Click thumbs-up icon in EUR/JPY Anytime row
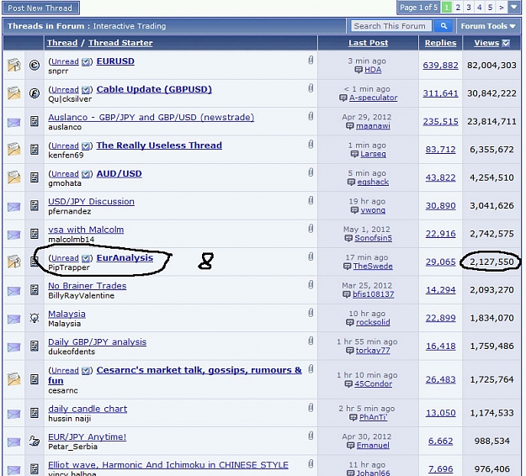Screen dimensions: 526x476 pyautogui.click(x=35, y=441)
